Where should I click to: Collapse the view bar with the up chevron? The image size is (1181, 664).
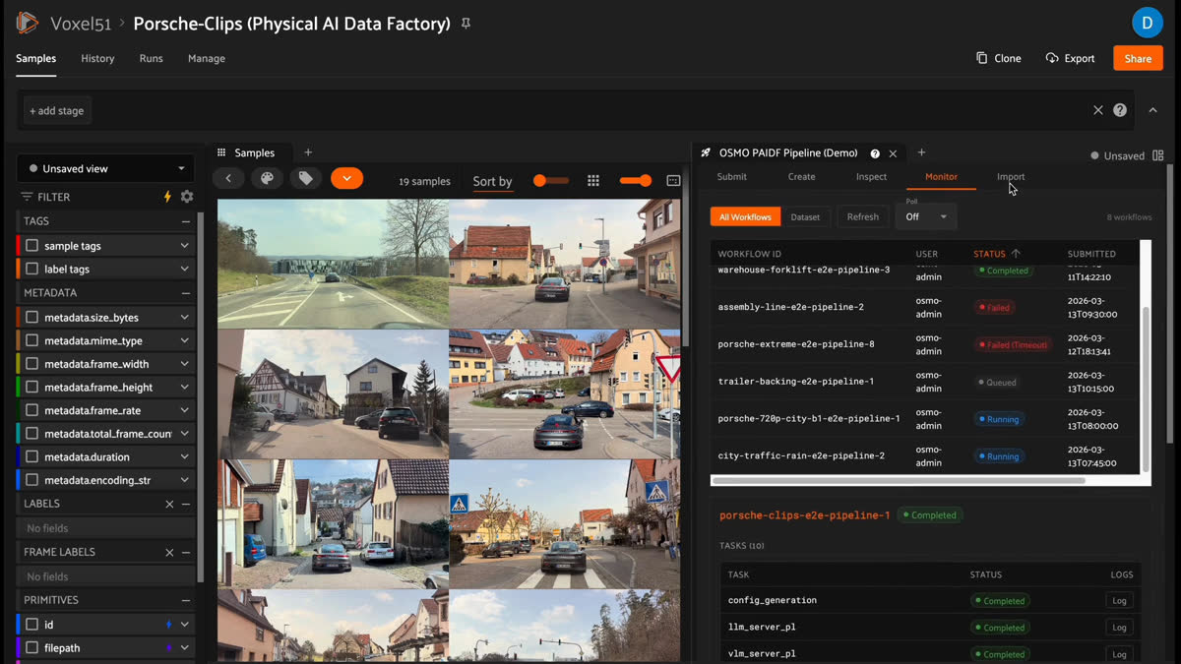[x=1152, y=110]
